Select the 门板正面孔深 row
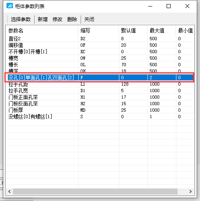The width and height of the screenshot is (200, 201). coord(100,97)
